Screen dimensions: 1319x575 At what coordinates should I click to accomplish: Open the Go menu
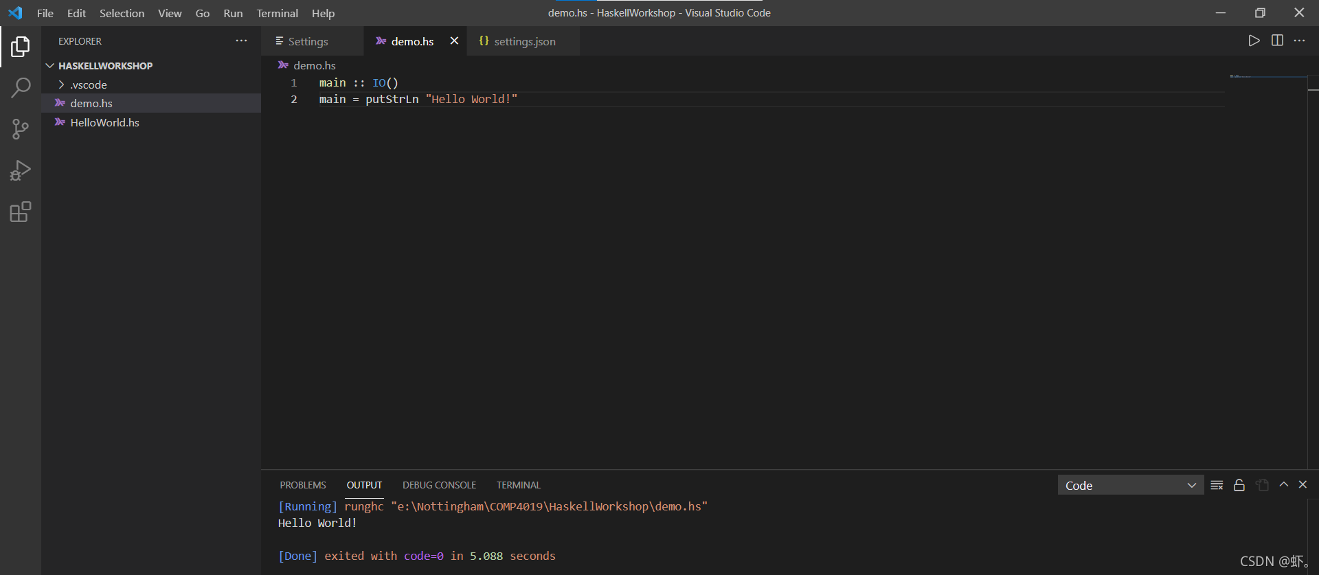[x=203, y=13]
